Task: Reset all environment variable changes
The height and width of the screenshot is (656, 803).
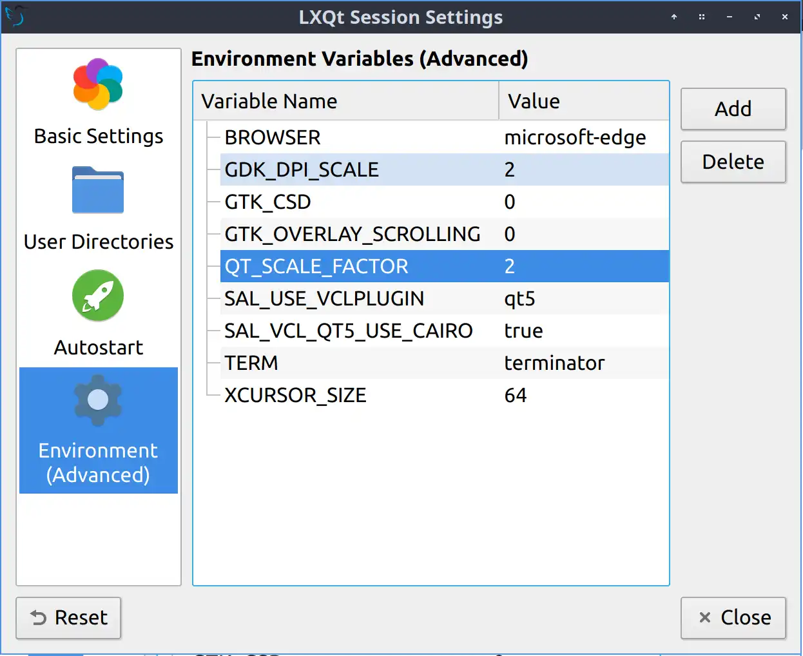Action: [x=68, y=617]
